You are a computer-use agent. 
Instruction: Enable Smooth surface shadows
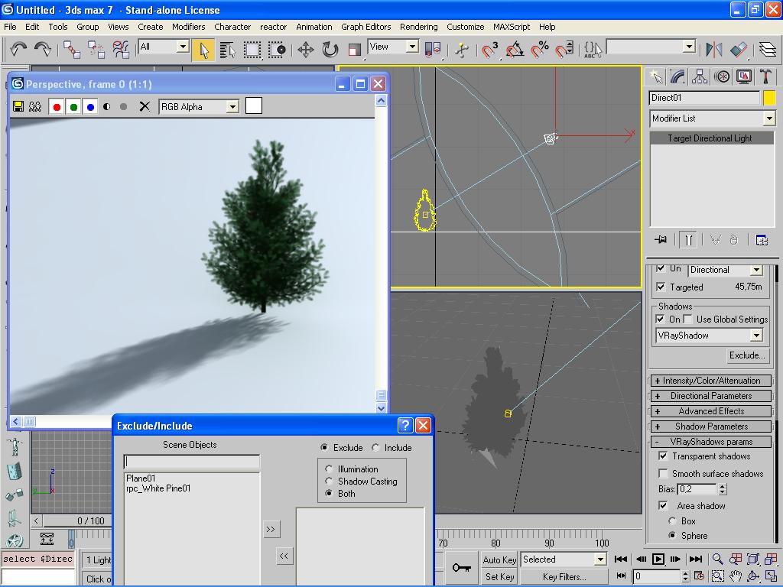coord(663,474)
